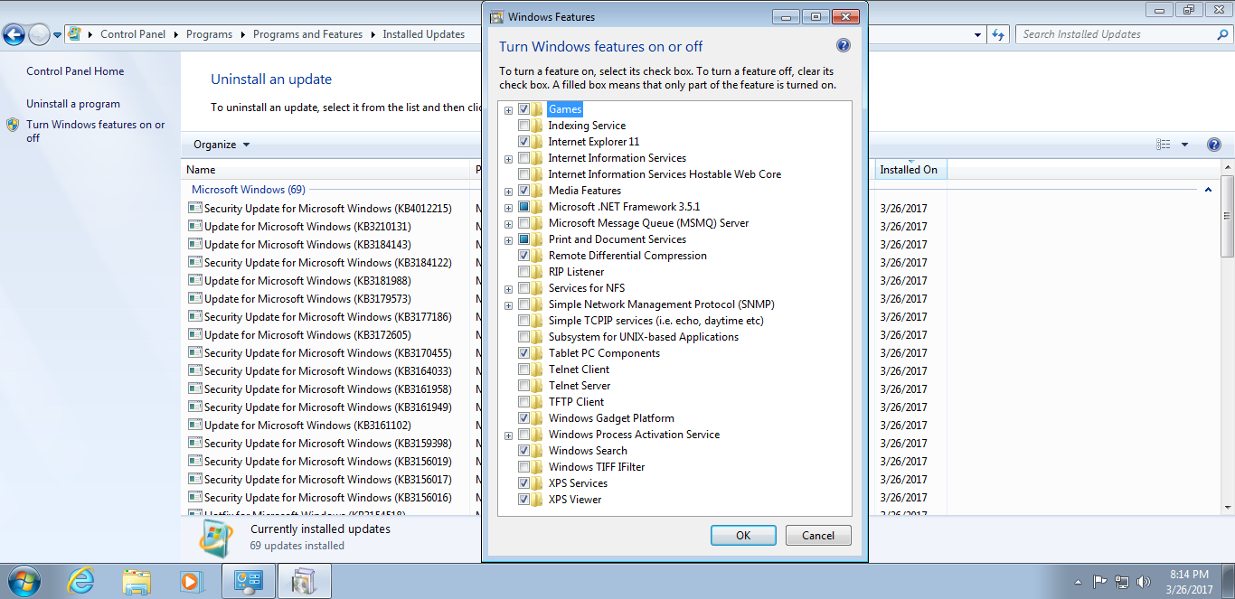1235x599 pixels.
Task: Select Security Update KB3177186 row
Action: (x=330, y=316)
